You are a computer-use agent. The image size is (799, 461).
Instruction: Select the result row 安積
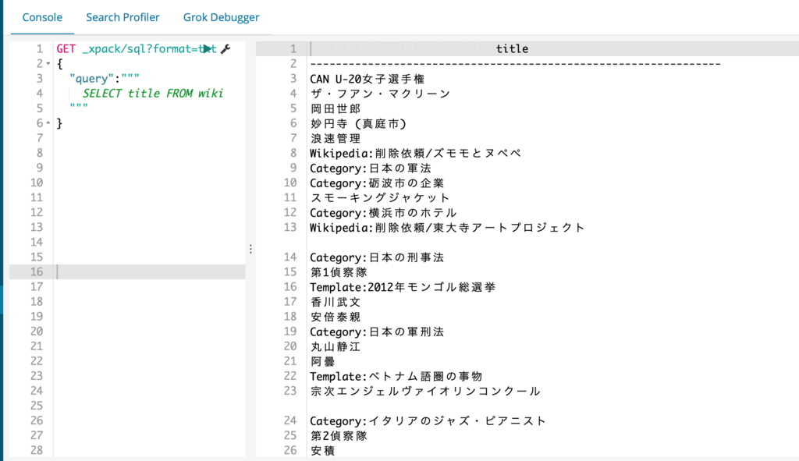[x=322, y=450]
